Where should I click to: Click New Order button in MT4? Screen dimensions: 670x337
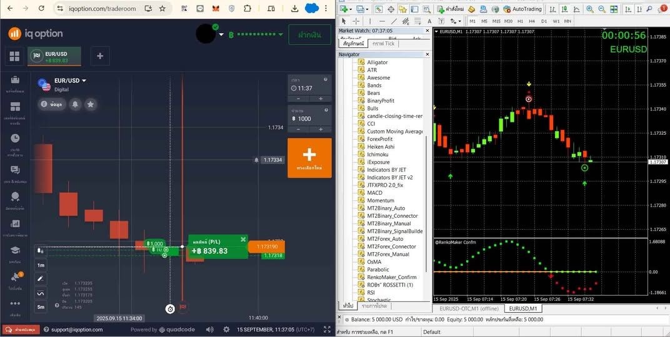451,9
